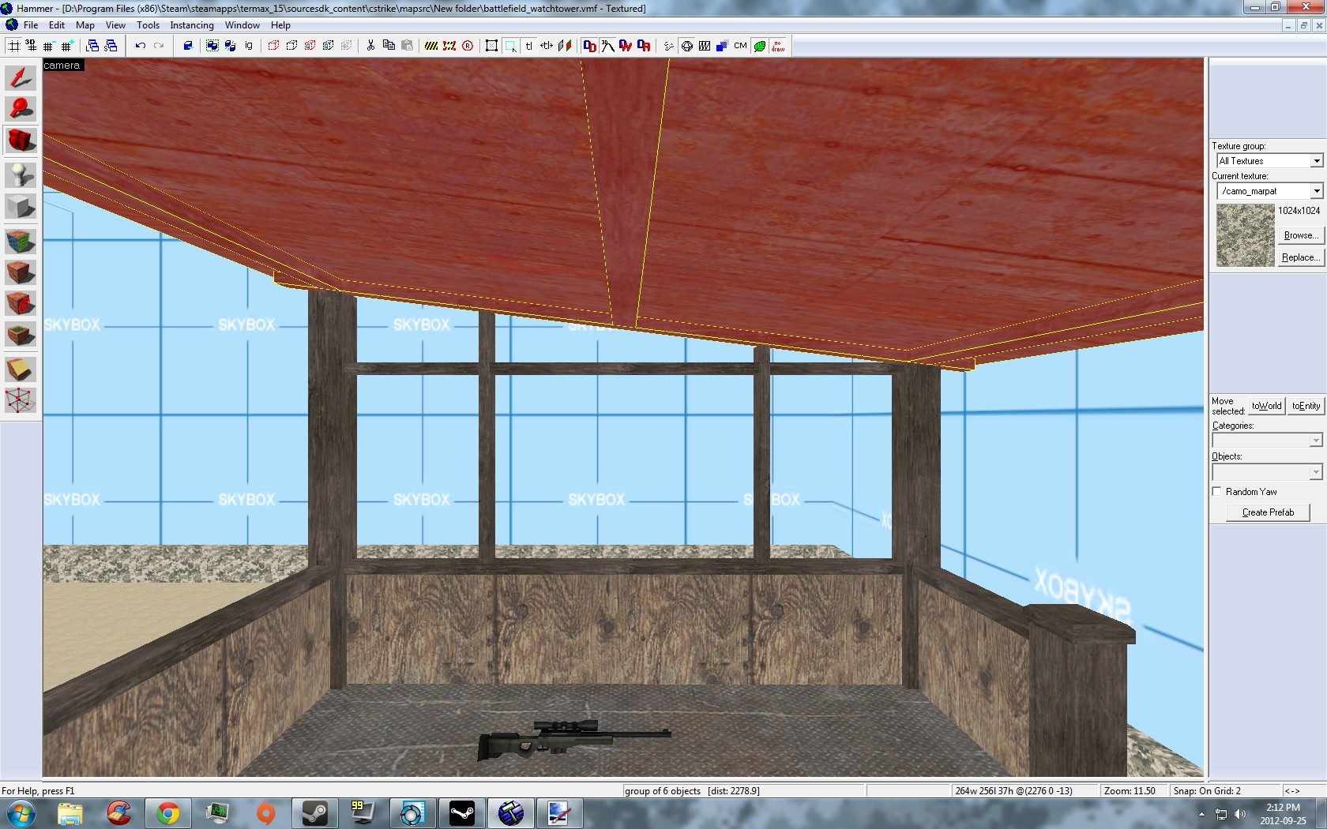Expand the Categories dropdown
This screenshot has height=829, width=1327.
click(1315, 441)
